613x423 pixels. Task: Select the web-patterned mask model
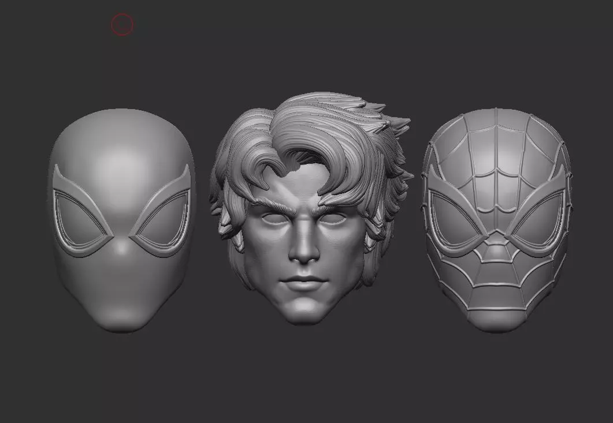click(496, 220)
